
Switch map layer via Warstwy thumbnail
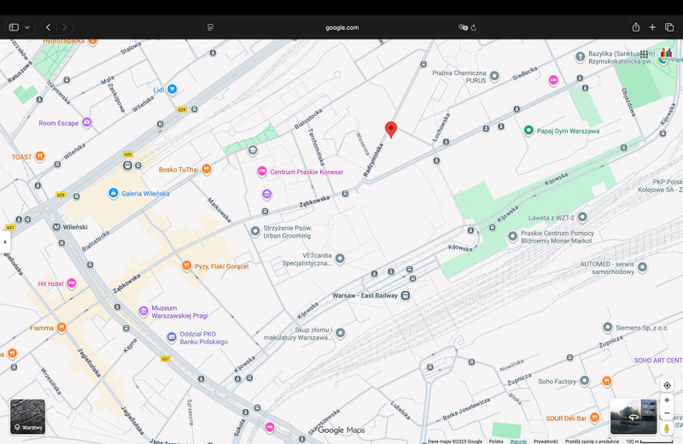click(x=27, y=417)
